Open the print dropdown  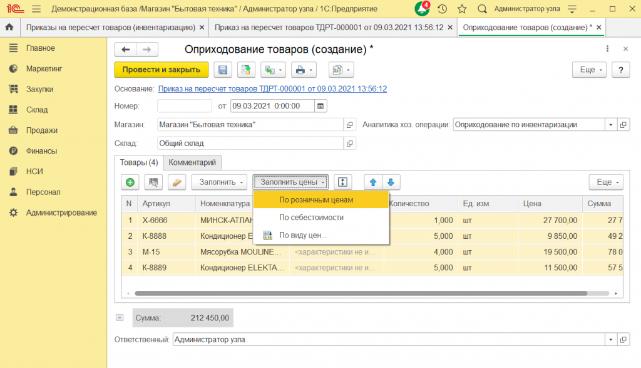[x=304, y=70]
